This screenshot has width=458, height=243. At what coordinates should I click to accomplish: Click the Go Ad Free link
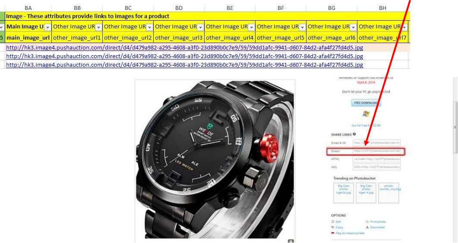click(366, 125)
